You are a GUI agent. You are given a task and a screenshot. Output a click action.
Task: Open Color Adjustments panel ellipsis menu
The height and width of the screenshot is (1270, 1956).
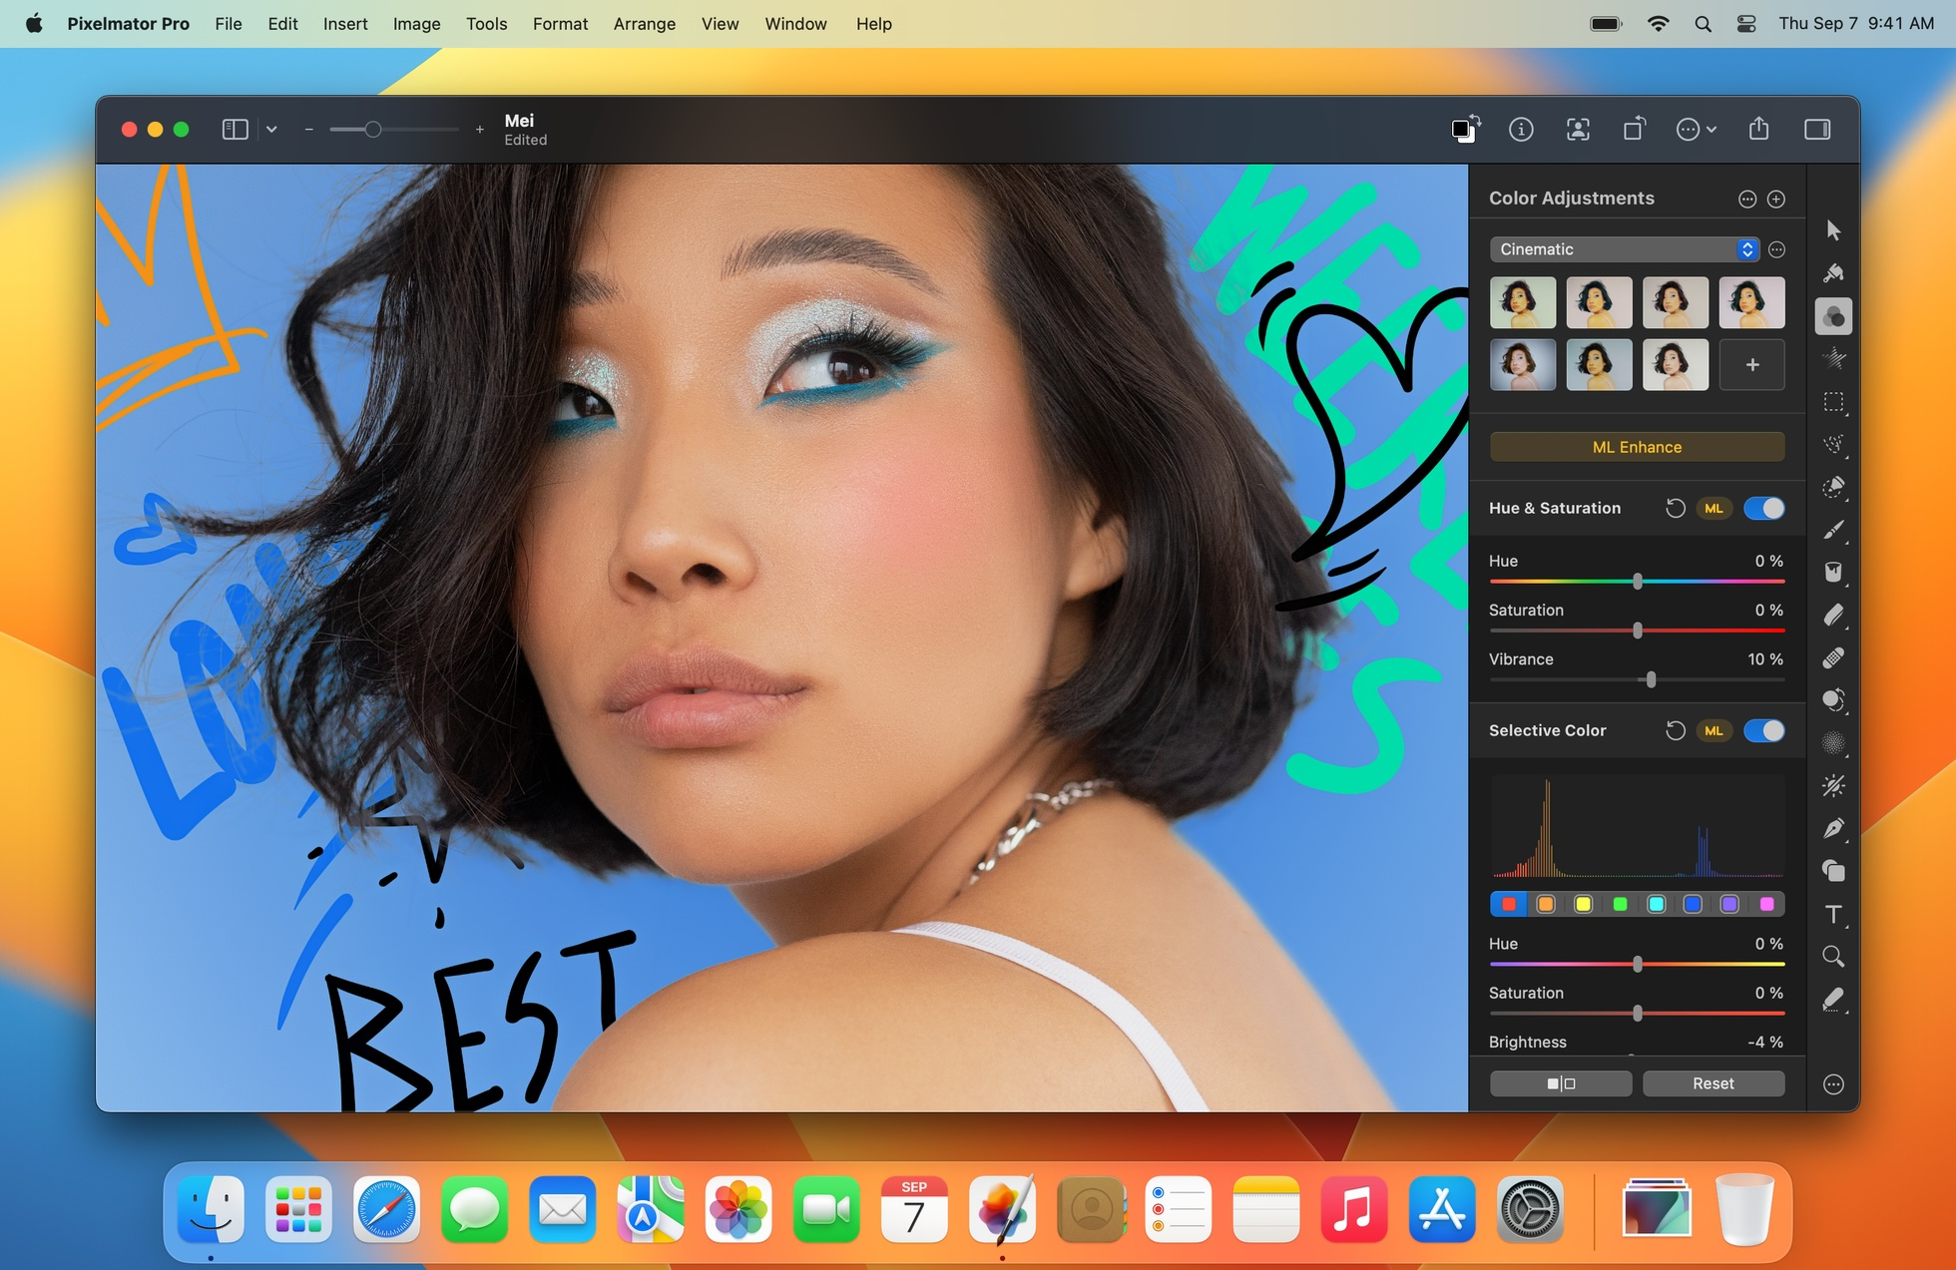click(x=1746, y=199)
